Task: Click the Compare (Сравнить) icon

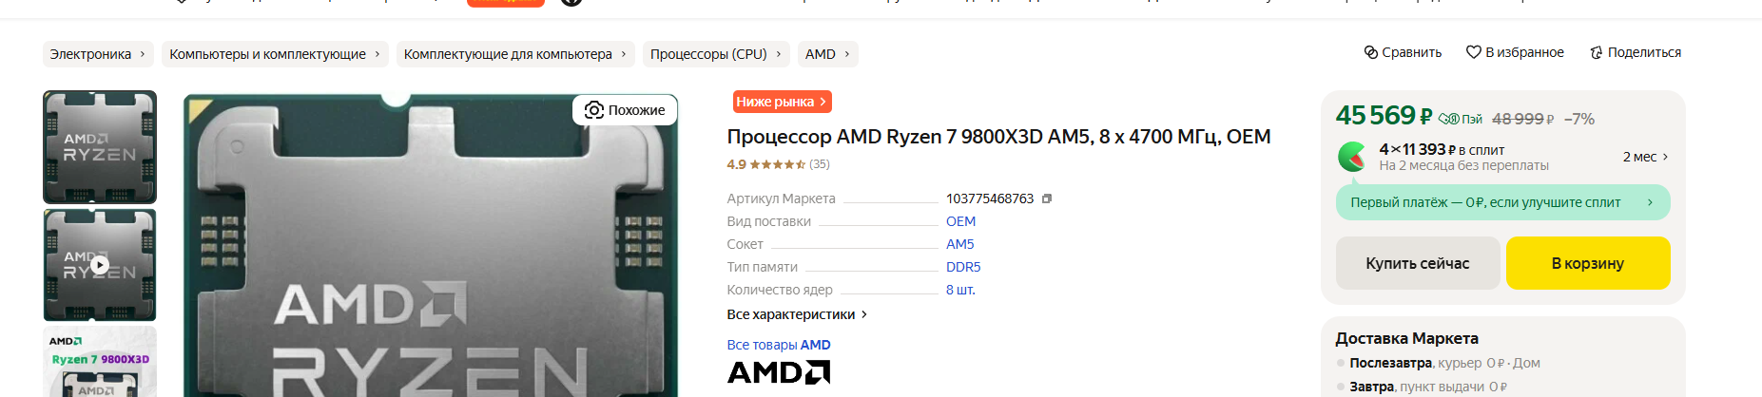Action: tap(1370, 52)
